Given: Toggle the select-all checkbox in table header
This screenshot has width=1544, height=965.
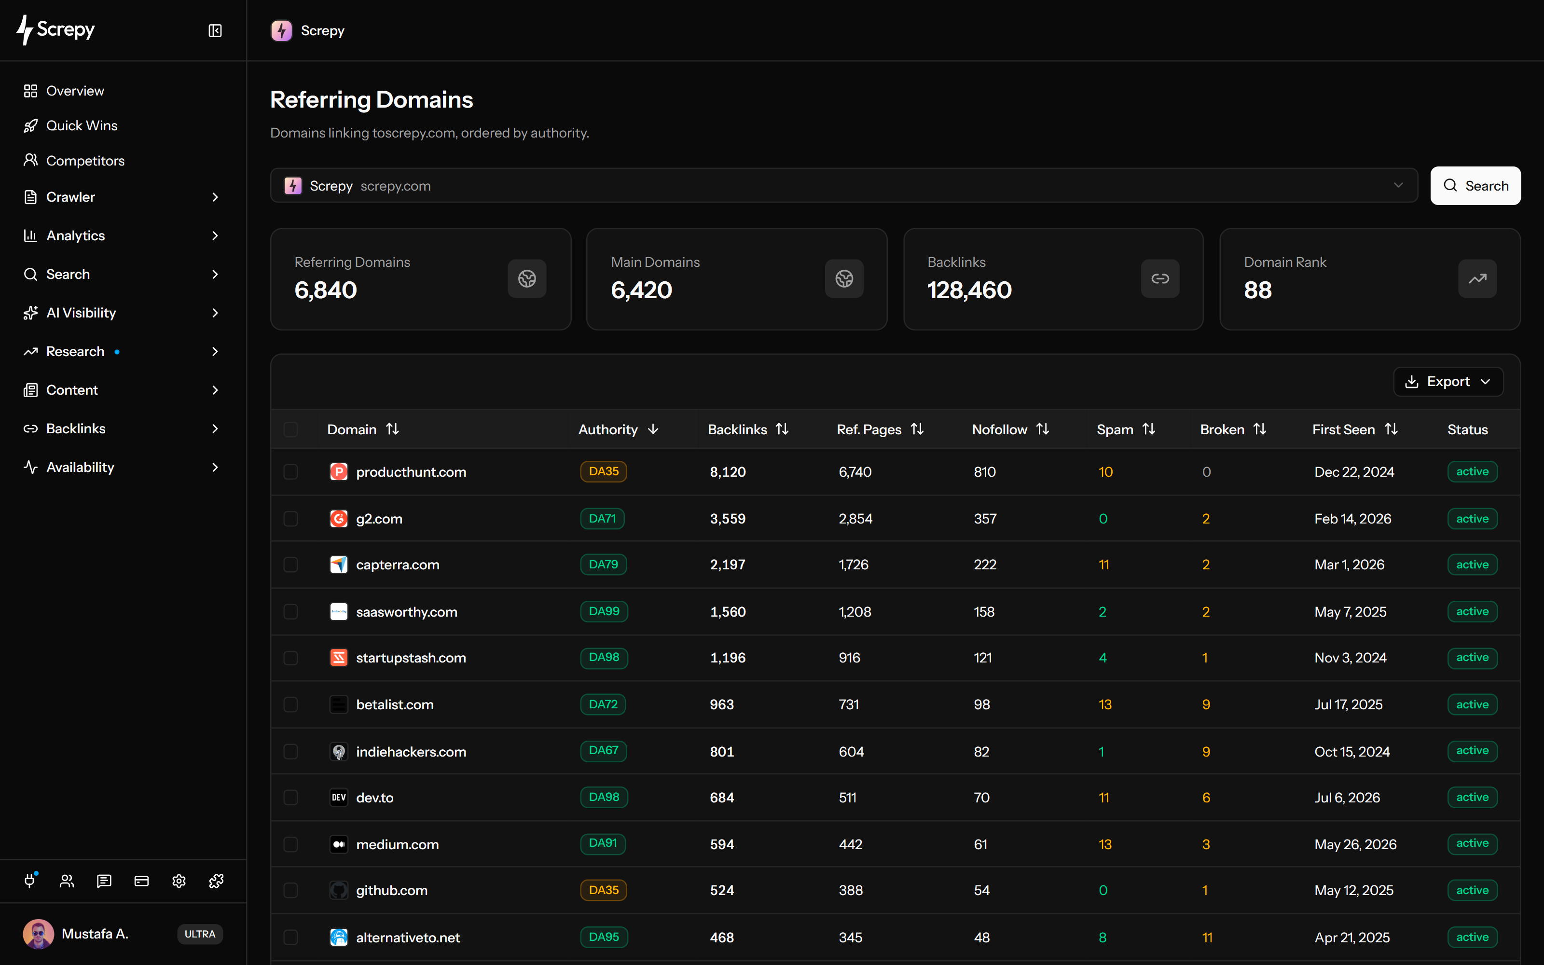Looking at the screenshot, I should point(291,429).
